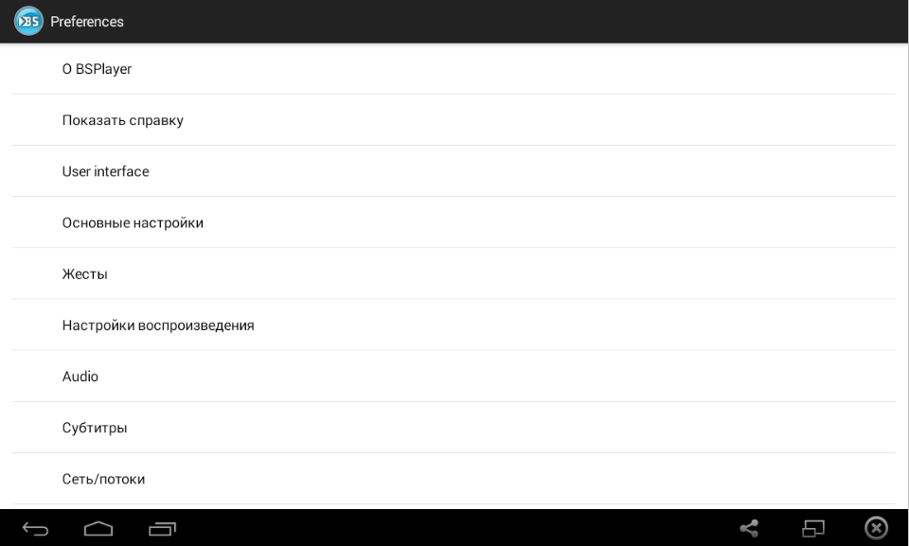Tap the circled X close icon

pos(877,528)
